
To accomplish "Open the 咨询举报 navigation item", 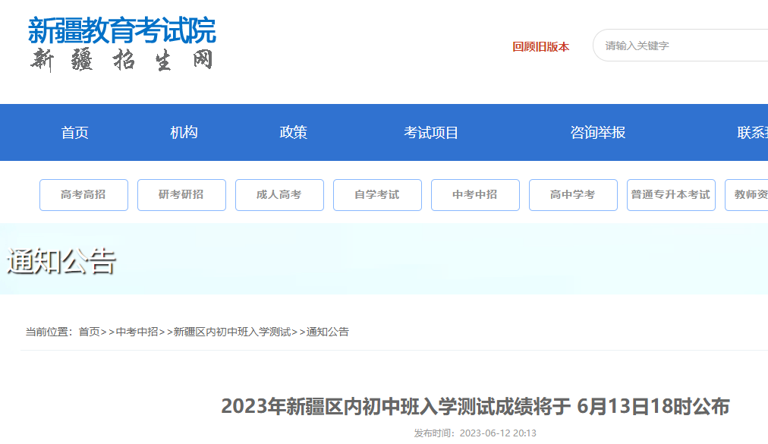I will pyautogui.click(x=597, y=132).
